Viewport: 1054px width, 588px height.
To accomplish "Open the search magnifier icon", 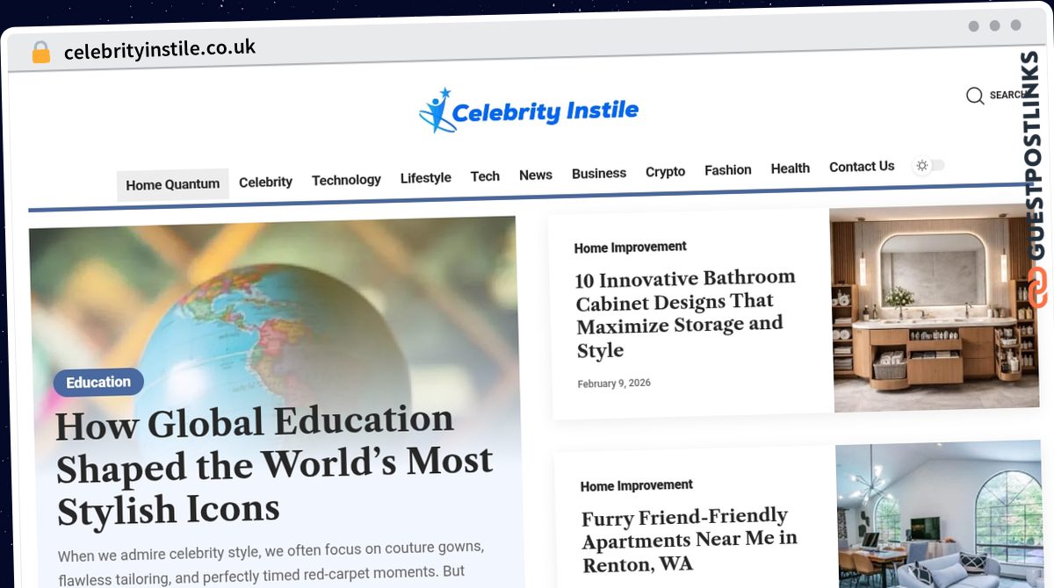I will click(x=975, y=96).
